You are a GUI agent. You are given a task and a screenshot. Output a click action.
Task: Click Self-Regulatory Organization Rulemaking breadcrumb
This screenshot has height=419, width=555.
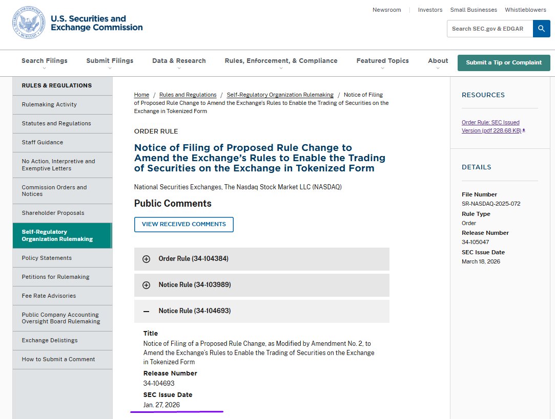click(280, 95)
